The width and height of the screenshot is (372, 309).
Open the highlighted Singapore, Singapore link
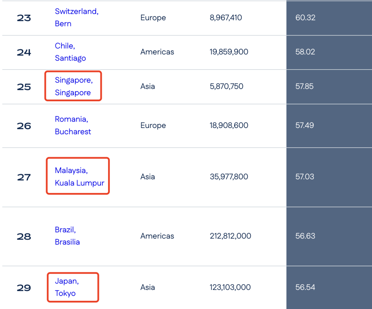[73, 86]
